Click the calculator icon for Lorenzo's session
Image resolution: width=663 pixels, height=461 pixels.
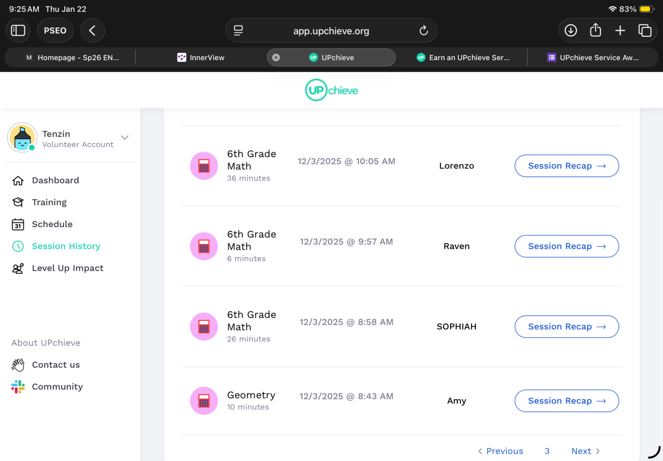point(204,166)
